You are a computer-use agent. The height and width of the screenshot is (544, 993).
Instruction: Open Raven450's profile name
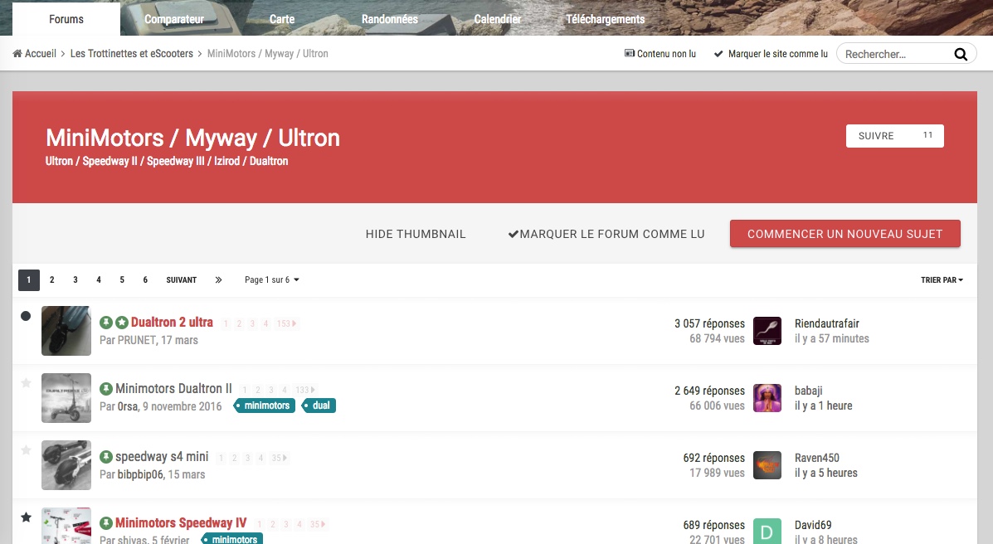[x=817, y=458]
